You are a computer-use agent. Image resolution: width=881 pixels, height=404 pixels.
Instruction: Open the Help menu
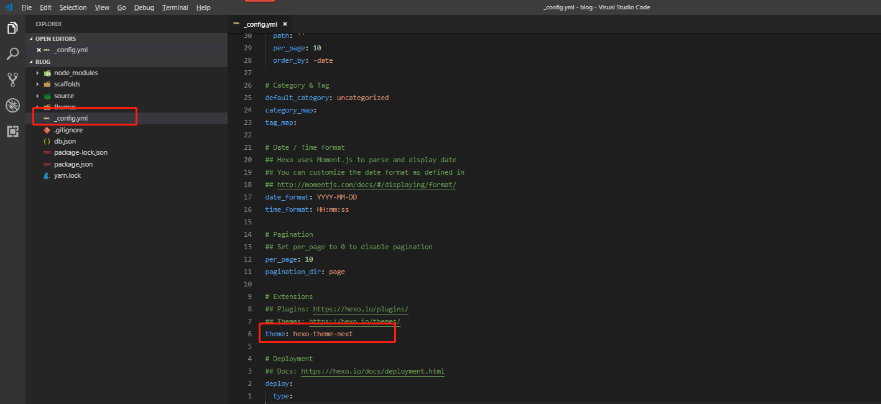point(203,7)
